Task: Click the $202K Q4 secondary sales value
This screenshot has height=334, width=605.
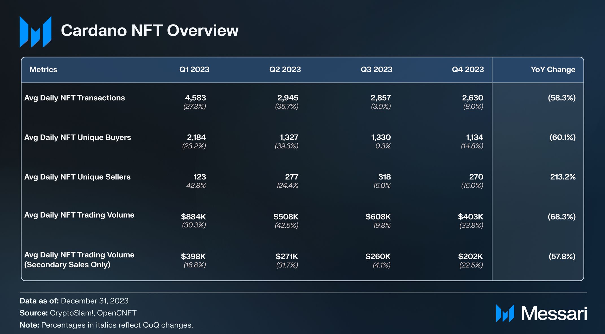Action: tap(470, 256)
